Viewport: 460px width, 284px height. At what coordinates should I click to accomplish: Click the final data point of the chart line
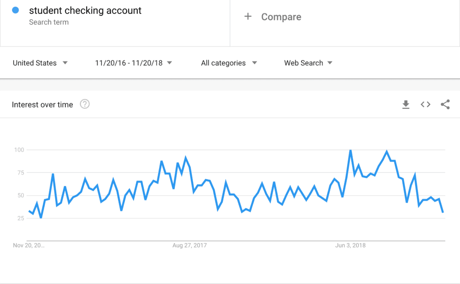pos(442,212)
